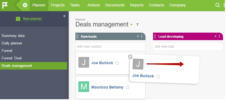Star the Joe Bullock contact card
The height and width of the screenshot is (100, 226).
(x=117, y=63)
